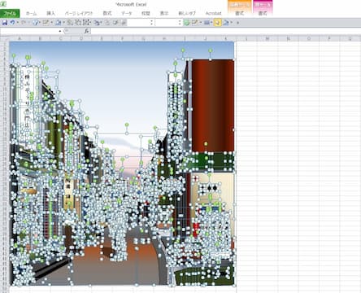This screenshot has width=361, height=293.
Task: Click the green round icon beside size boxes
Action: [186, 23]
